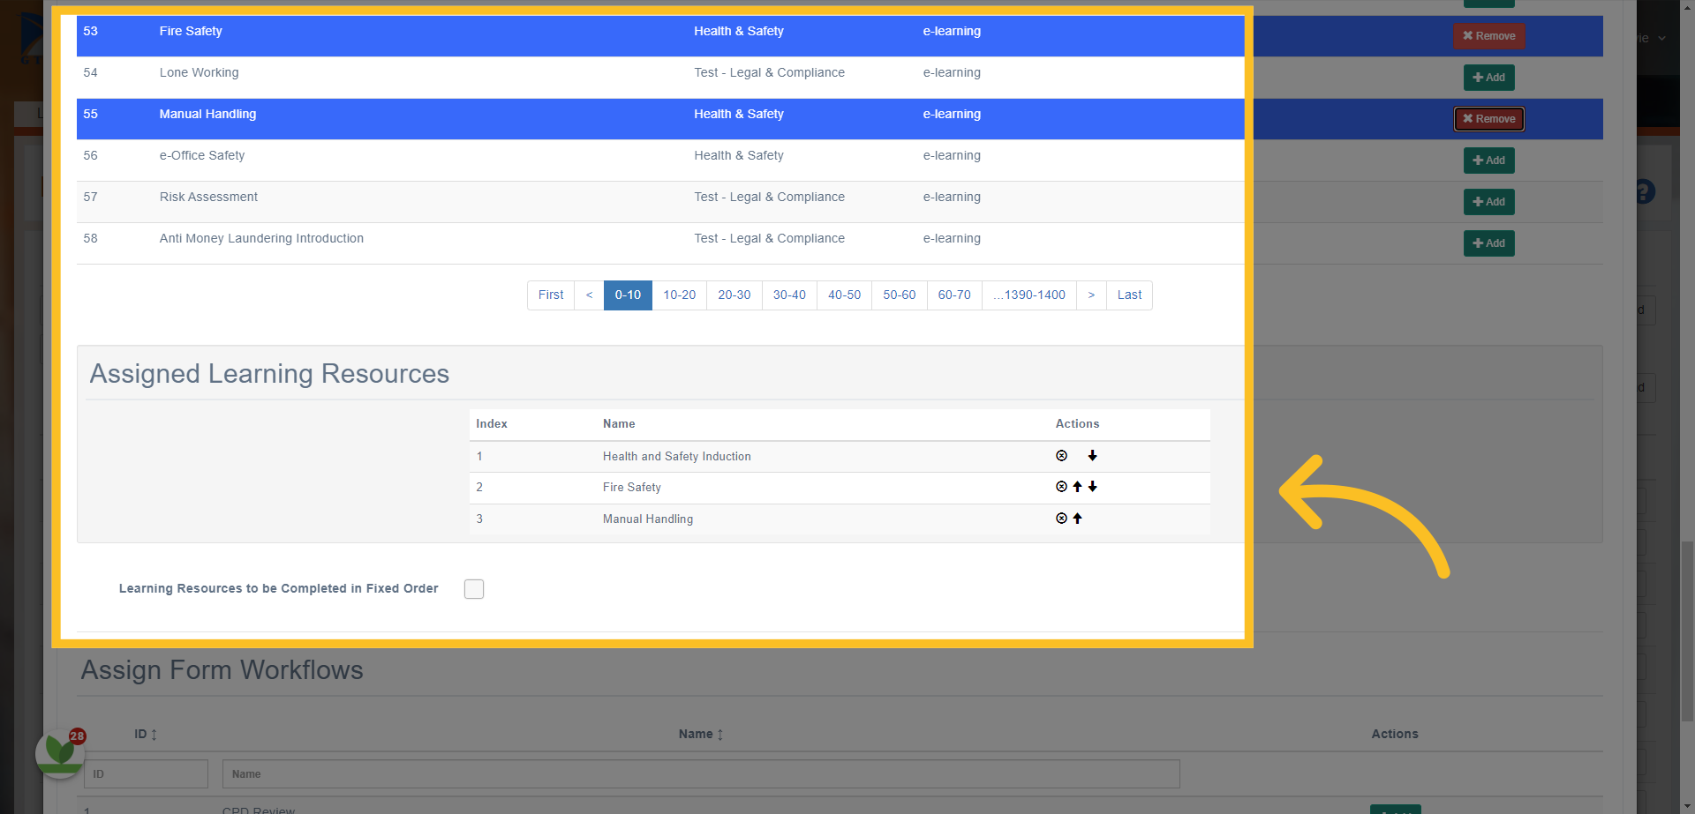Move Fire Safety up in assigned list
The width and height of the screenshot is (1695, 814).
coord(1077,487)
